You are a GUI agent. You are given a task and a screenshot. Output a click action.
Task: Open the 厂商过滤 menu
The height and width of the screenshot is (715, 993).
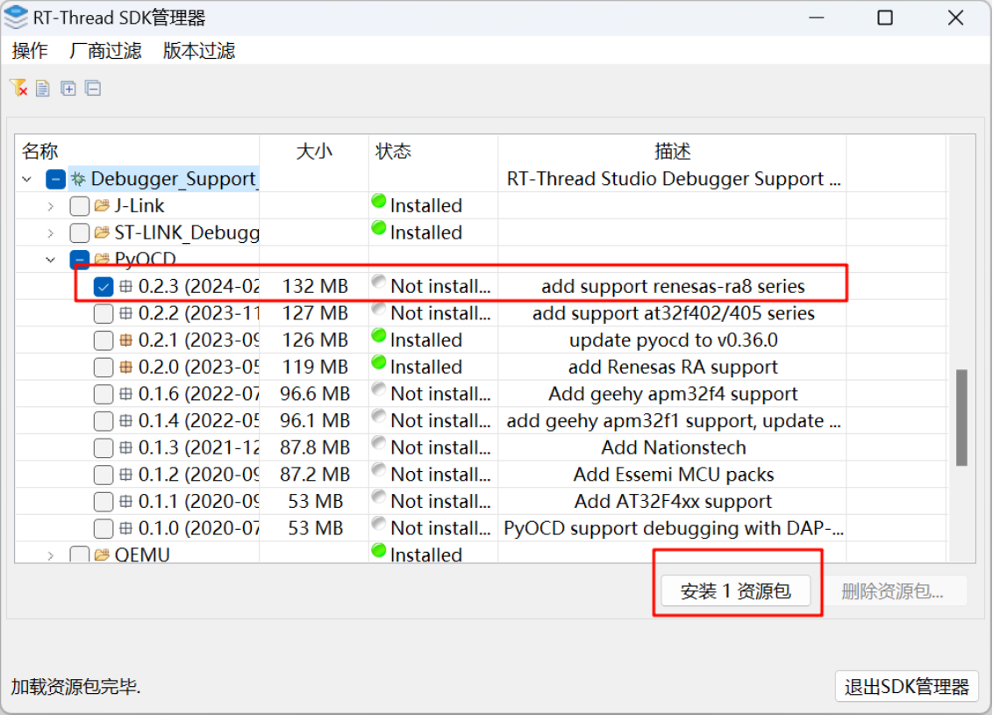click(x=105, y=51)
